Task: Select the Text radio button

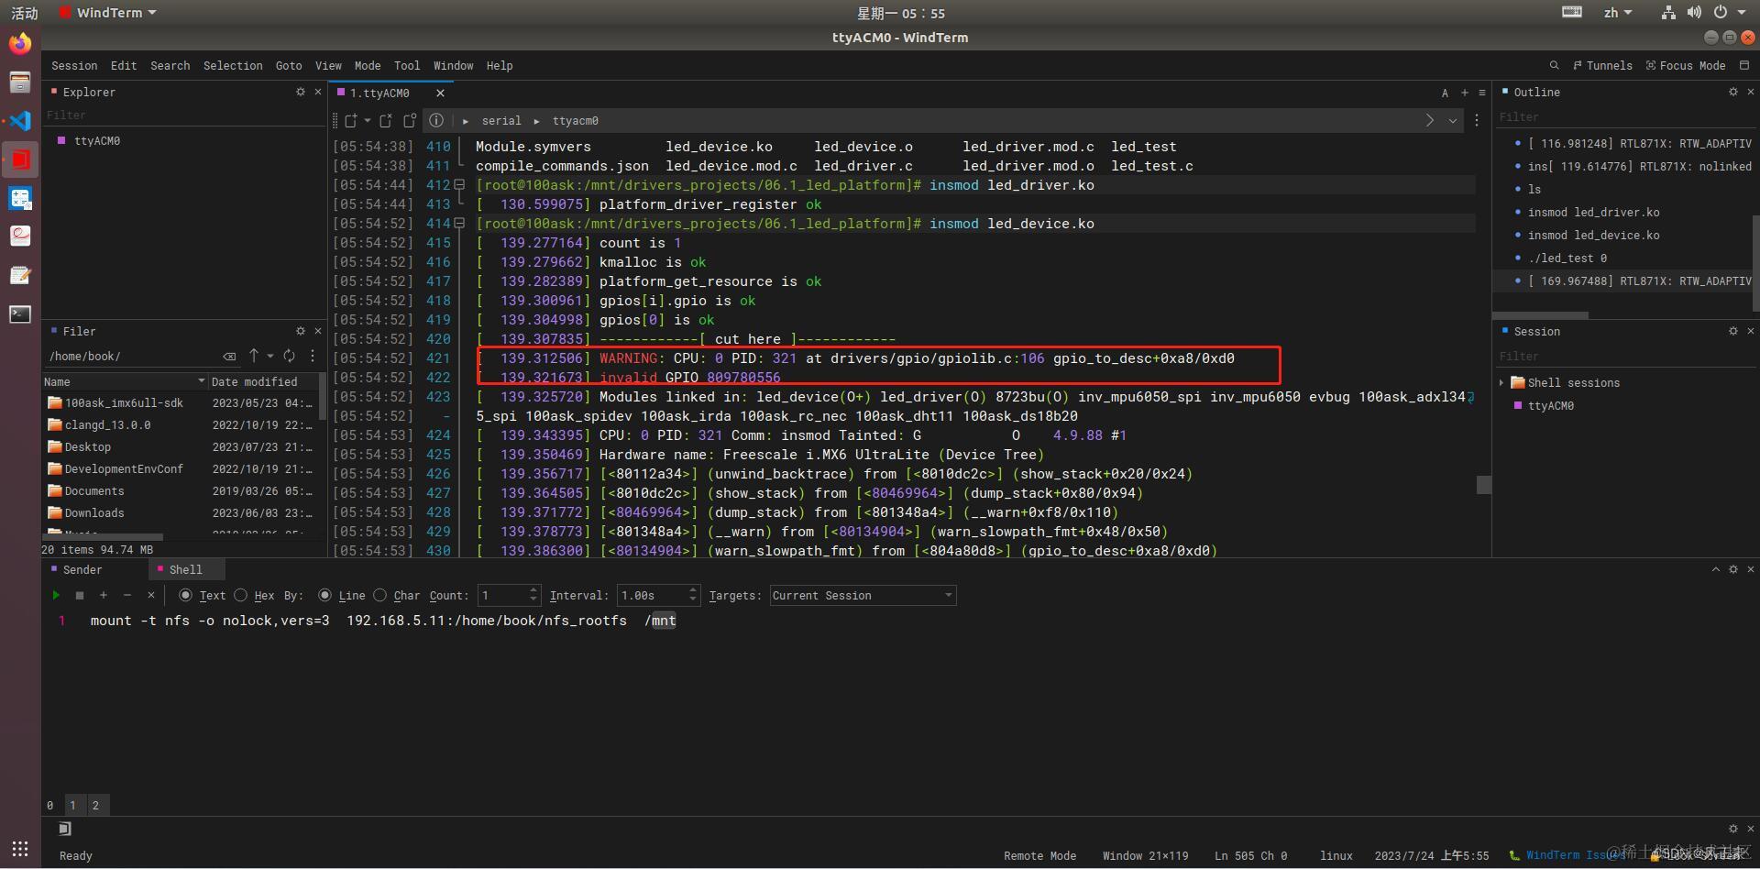Action: (185, 595)
